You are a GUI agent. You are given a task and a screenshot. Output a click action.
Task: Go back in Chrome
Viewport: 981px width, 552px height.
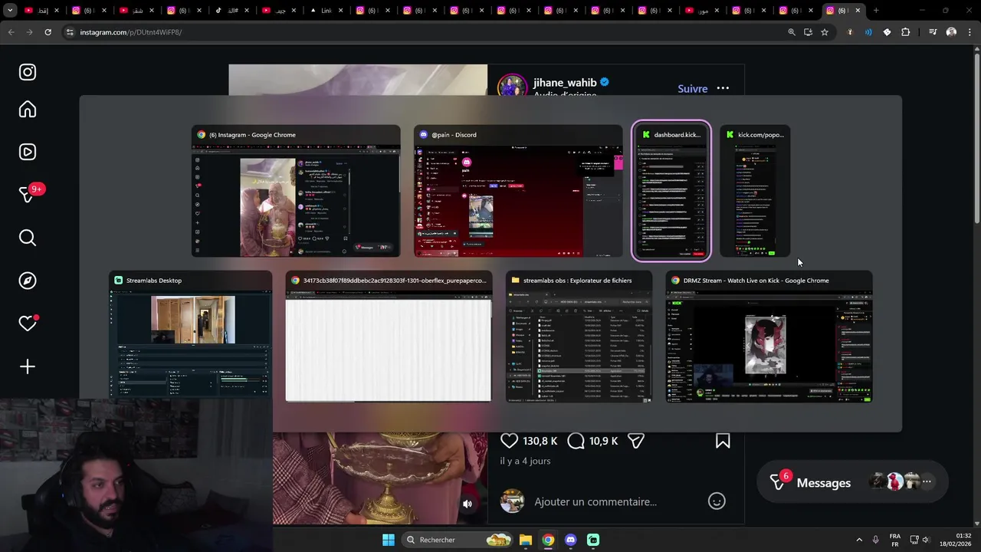point(11,32)
